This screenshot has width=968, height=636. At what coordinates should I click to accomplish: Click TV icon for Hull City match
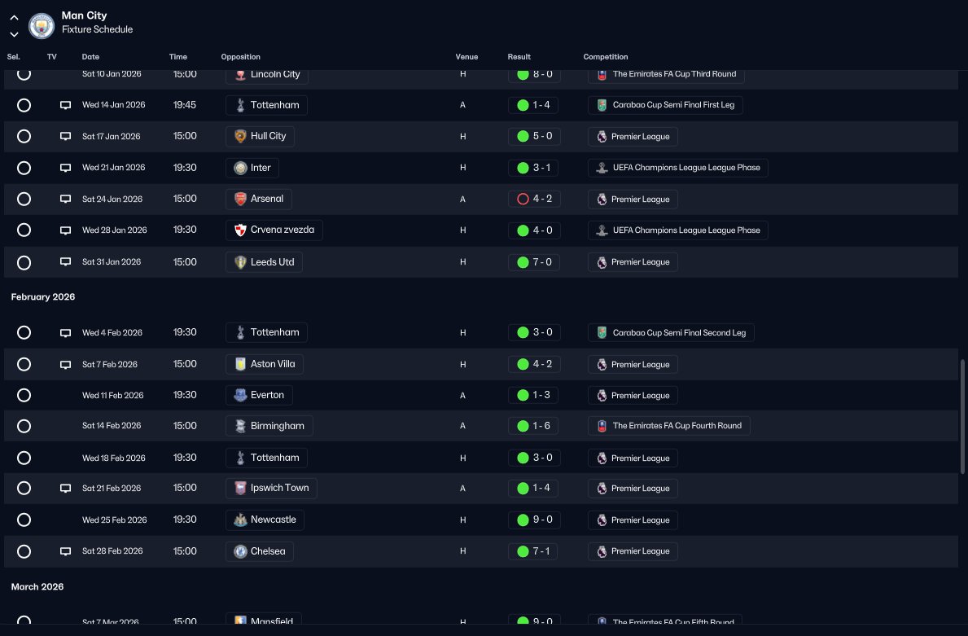tap(65, 136)
